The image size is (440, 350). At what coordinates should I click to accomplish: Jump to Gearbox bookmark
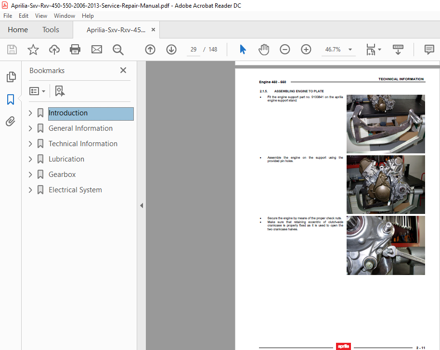62,175
